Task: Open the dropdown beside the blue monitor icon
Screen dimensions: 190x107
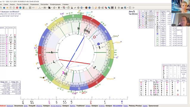Action: click(x=128, y=8)
